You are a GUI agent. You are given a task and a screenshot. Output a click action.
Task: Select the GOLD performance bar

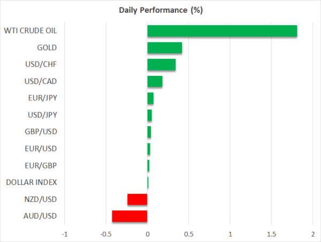coord(165,48)
